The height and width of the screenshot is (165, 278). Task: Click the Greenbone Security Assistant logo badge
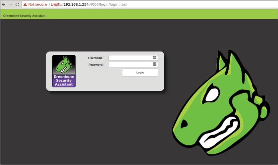64,71
